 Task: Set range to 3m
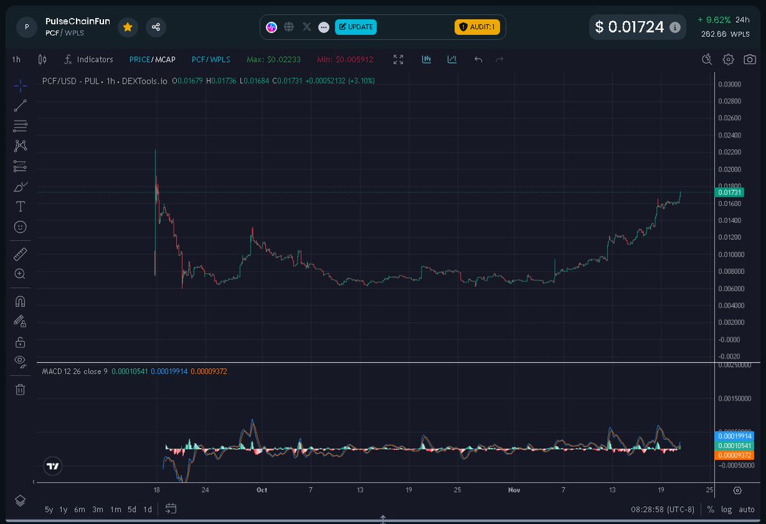[98, 509]
